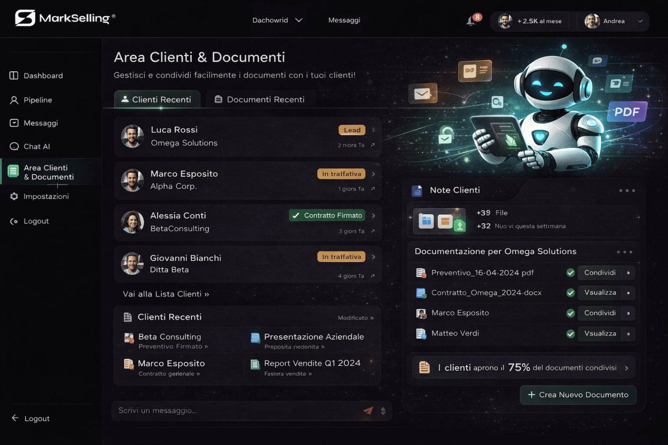668x445 pixels.
Task: Open the Andrea profile dropdown
Action: point(639,21)
